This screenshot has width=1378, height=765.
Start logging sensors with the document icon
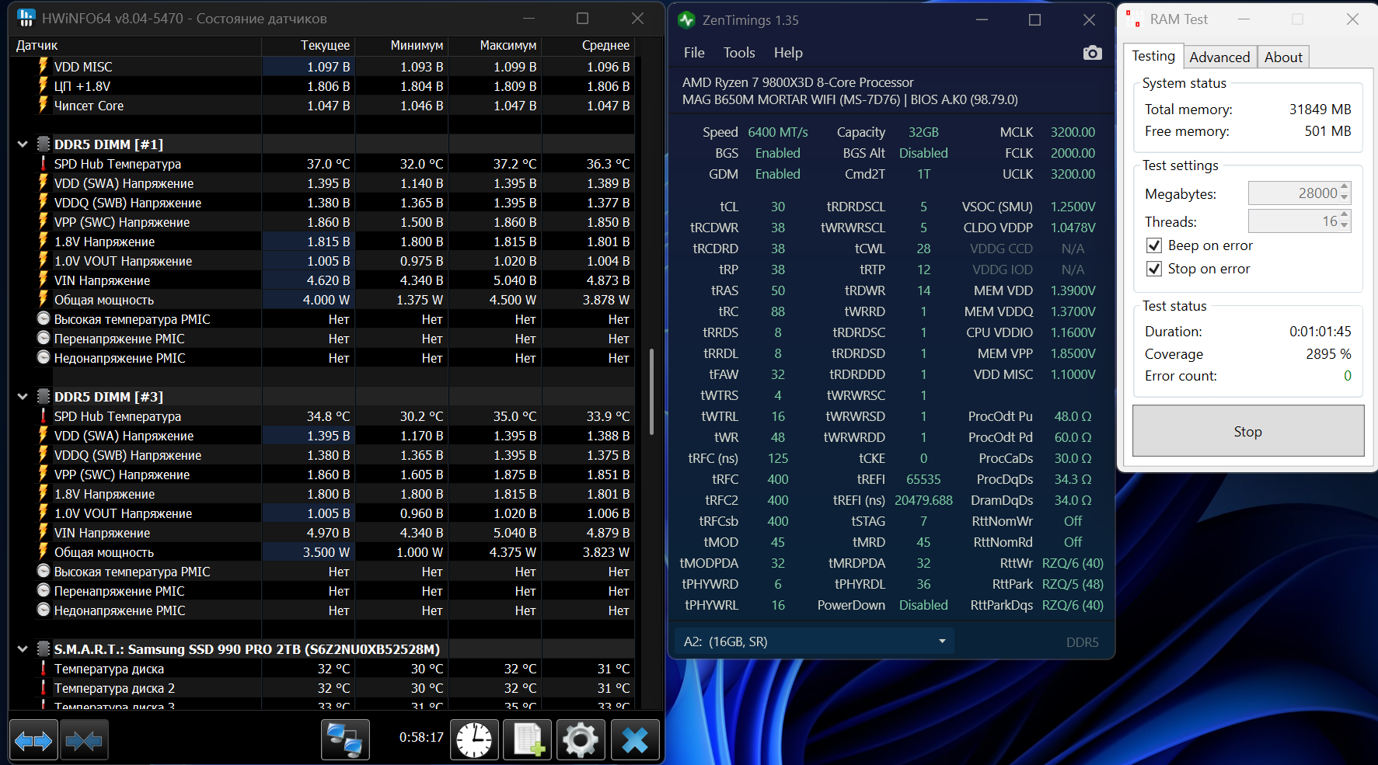[x=528, y=739]
